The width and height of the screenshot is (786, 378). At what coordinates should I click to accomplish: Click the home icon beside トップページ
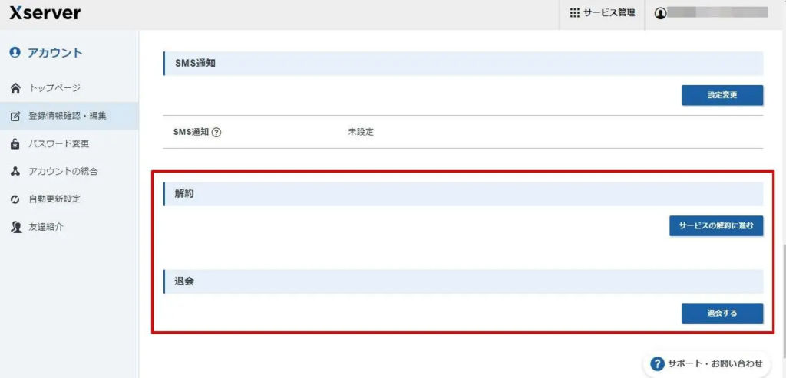15,89
